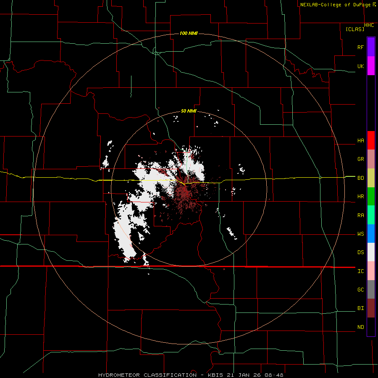Click the RF legend label
This screenshot has height=378, width=378.
click(x=361, y=47)
